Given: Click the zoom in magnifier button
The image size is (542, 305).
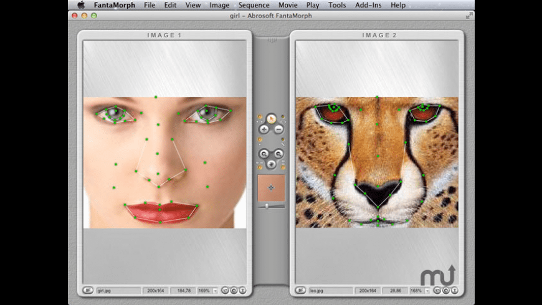Looking at the screenshot, I should click(x=264, y=153).
